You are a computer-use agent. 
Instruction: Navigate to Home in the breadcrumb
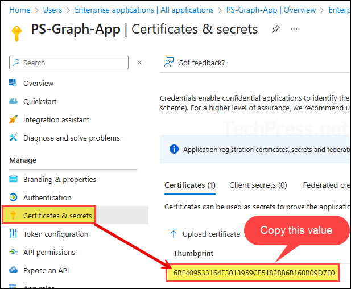pyautogui.click(x=20, y=10)
